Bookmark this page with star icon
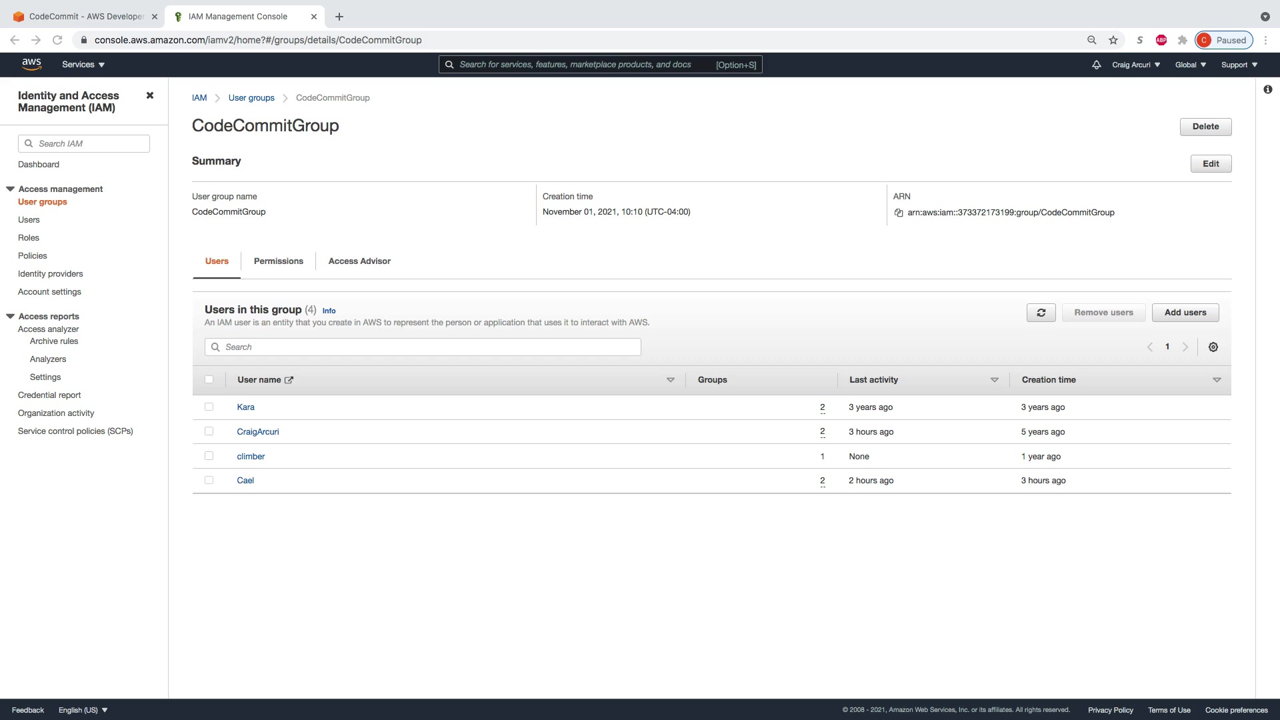Image resolution: width=1280 pixels, height=720 pixels. click(1113, 40)
